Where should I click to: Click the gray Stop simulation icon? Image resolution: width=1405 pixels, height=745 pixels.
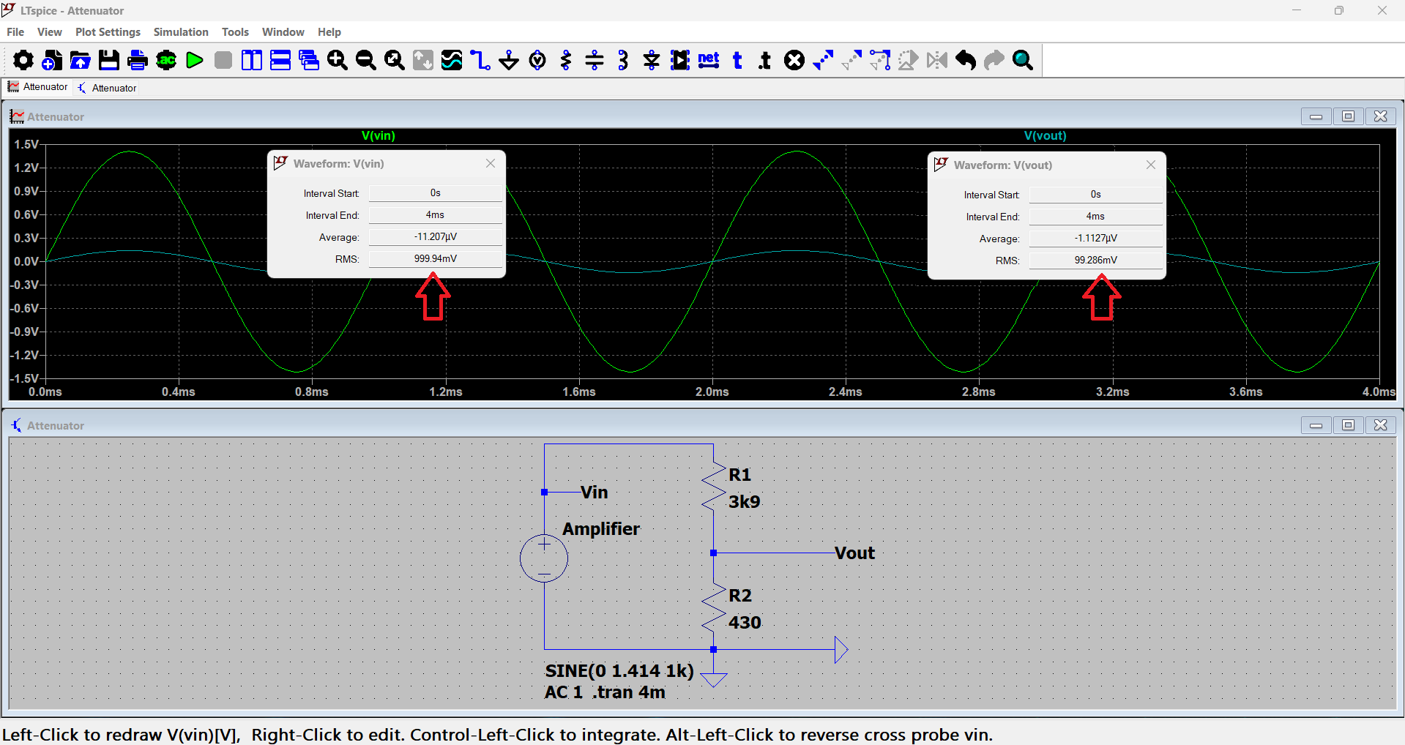[x=223, y=60]
